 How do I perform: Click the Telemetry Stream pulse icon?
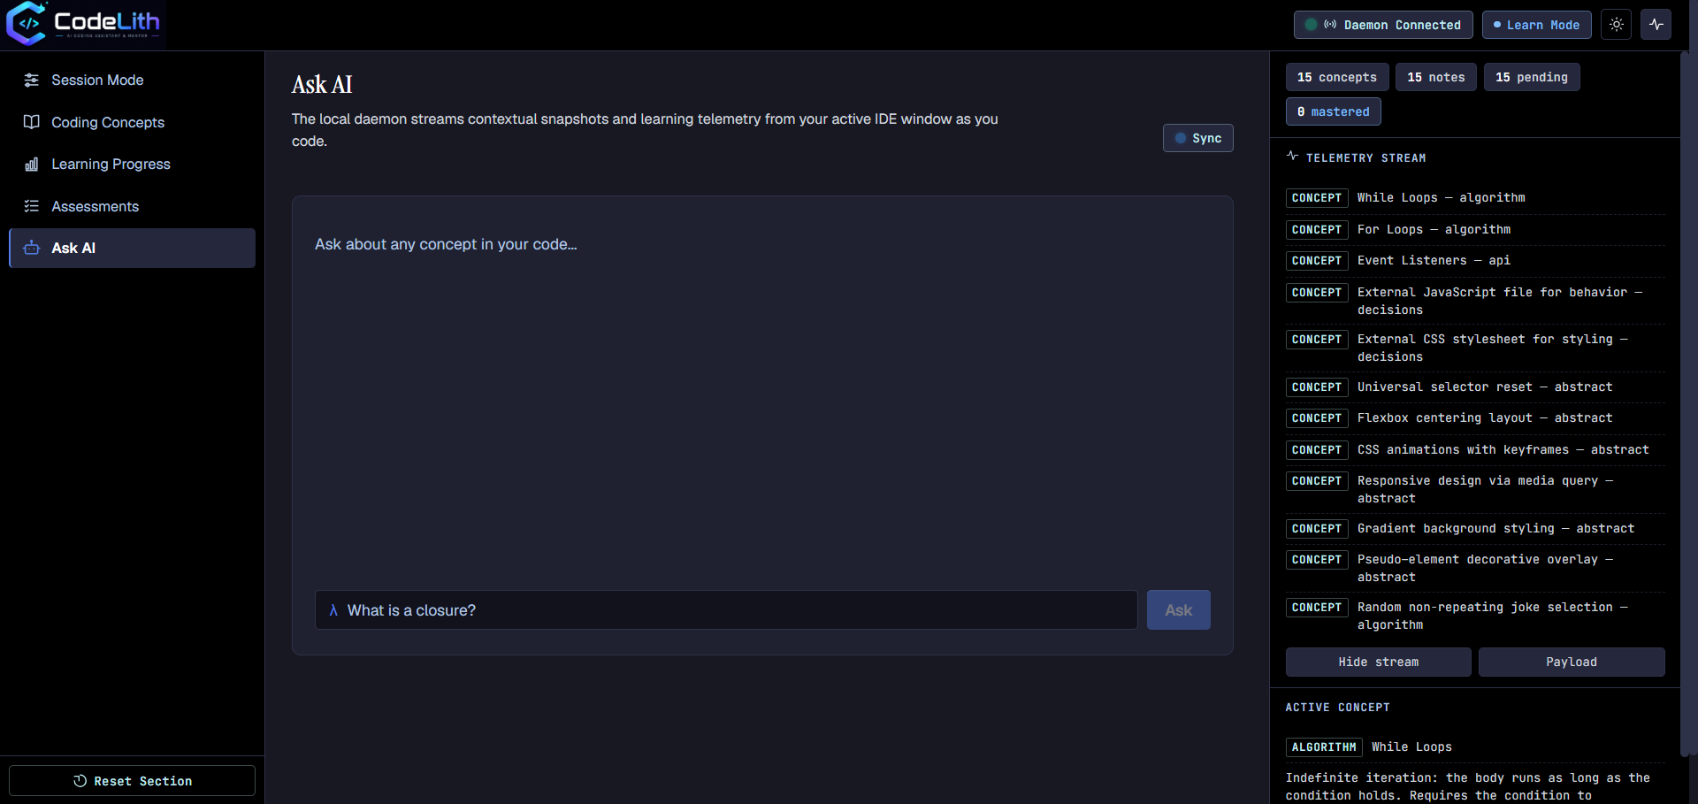(x=1292, y=157)
